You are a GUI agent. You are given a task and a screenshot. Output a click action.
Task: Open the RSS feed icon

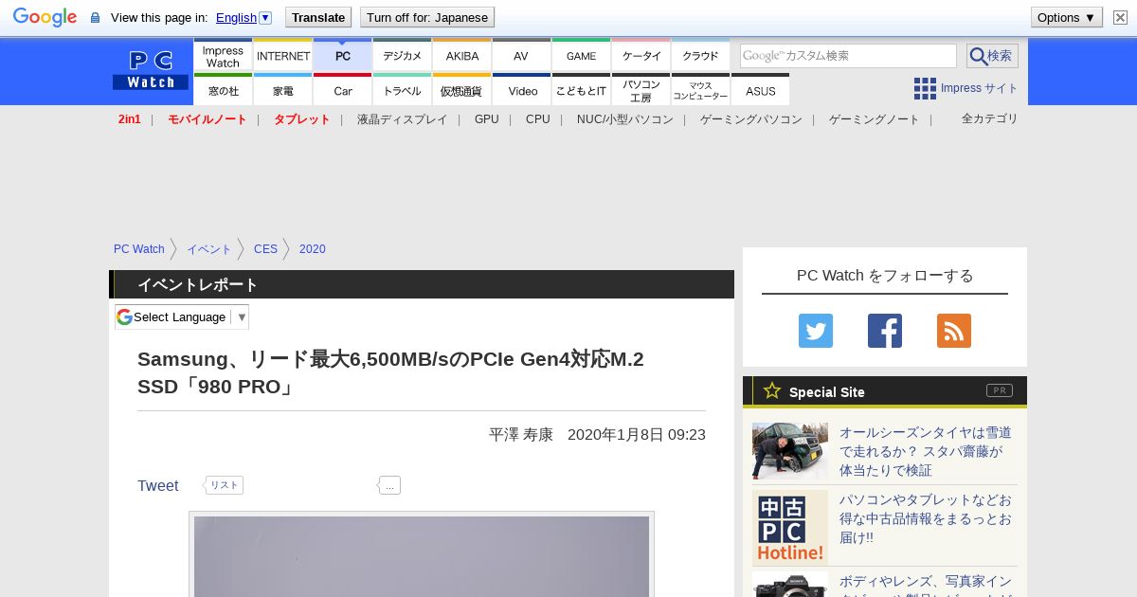pyautogui.click(x=954, y=331)
